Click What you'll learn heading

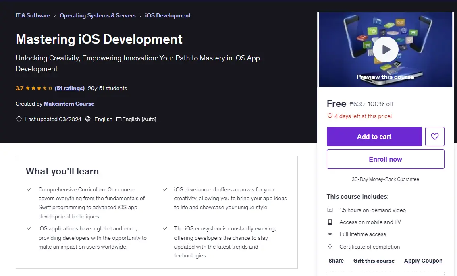[x=62, y=171]
